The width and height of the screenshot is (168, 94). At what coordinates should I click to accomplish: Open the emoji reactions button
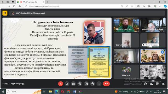point(80,84)
